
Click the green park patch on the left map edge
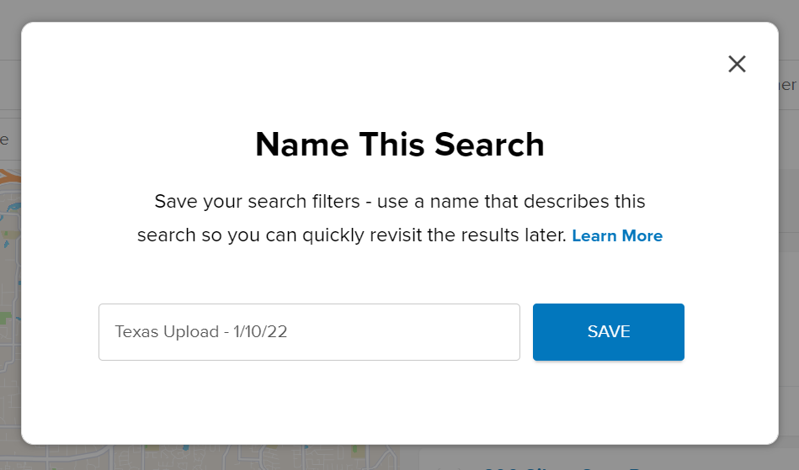[6, 319]
